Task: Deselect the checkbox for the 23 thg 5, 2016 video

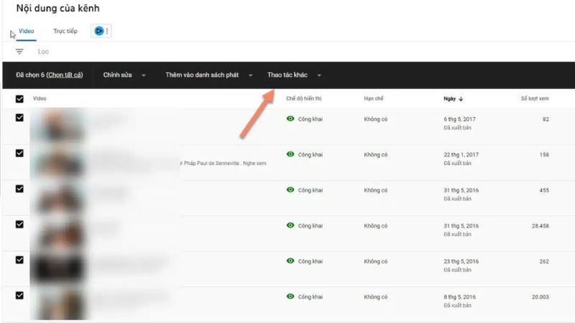Action: (x=19, y=259)
